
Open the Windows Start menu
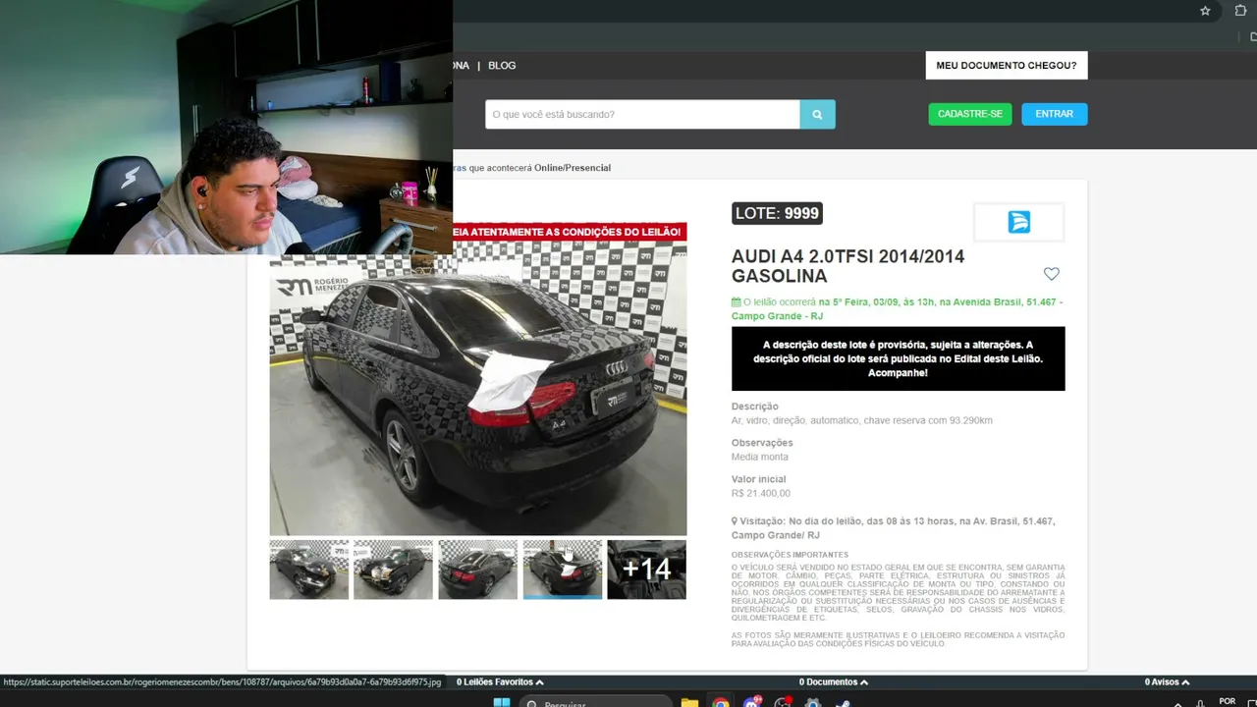pyautogui.click(x=502, y=702)
